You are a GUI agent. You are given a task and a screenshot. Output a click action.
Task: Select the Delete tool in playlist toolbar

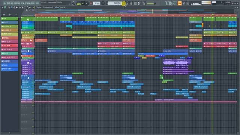(x=14, y=7)
